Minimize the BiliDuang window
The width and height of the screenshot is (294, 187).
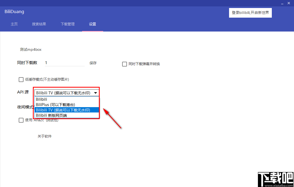[x=282, y=3]
